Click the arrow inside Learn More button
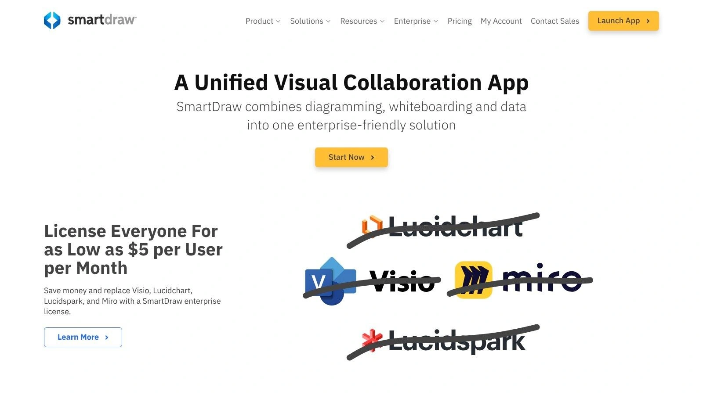This screenshot has height=395, width=703. coord(107,338)
